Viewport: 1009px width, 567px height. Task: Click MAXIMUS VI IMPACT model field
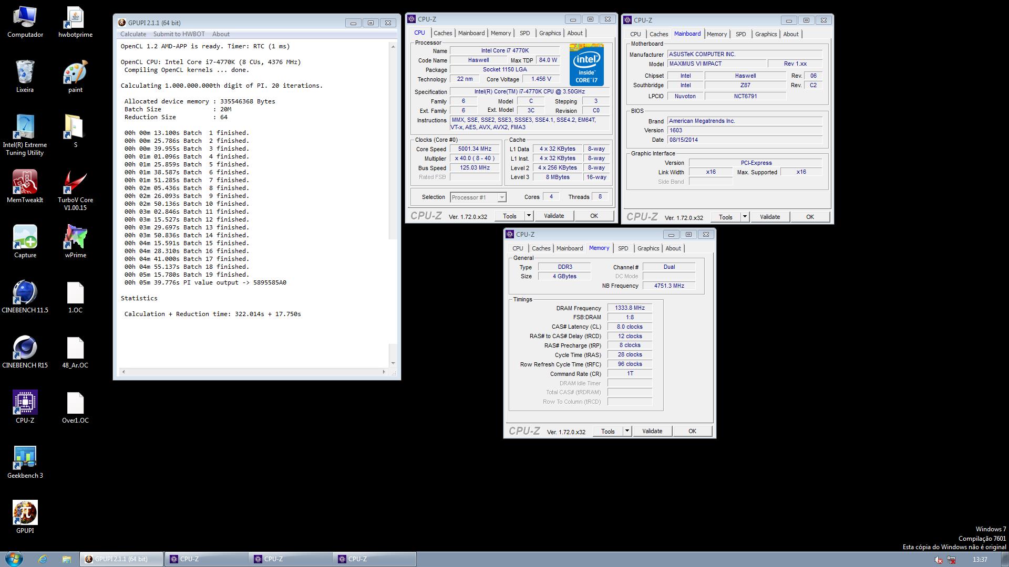tap(716, 64)
